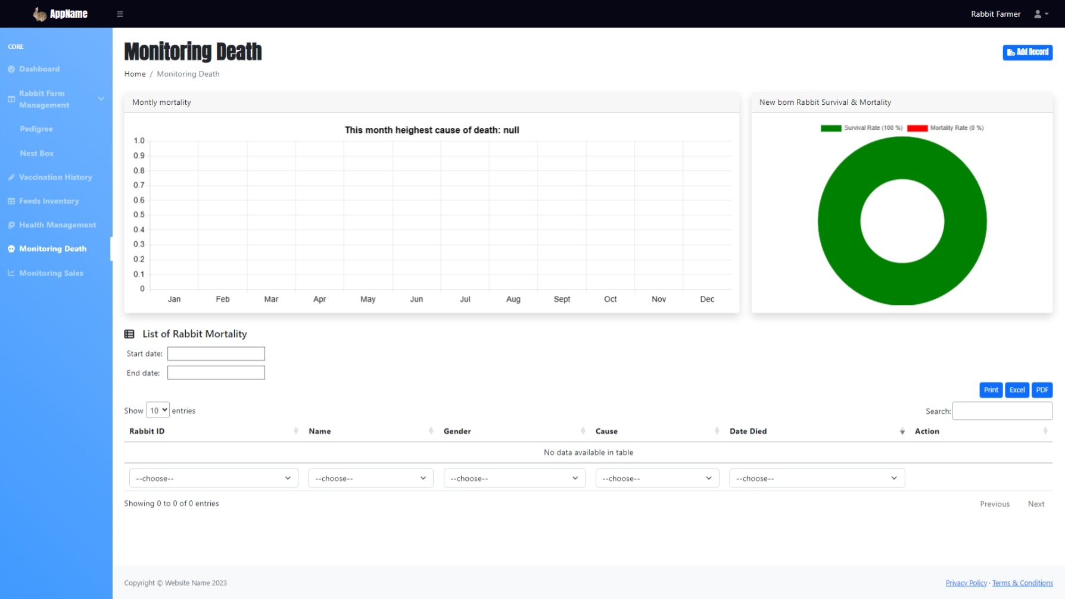The width and height of the screenshot is (1065, 599).
Task: Open Pedigree page from sidebar
Action: 36,129
